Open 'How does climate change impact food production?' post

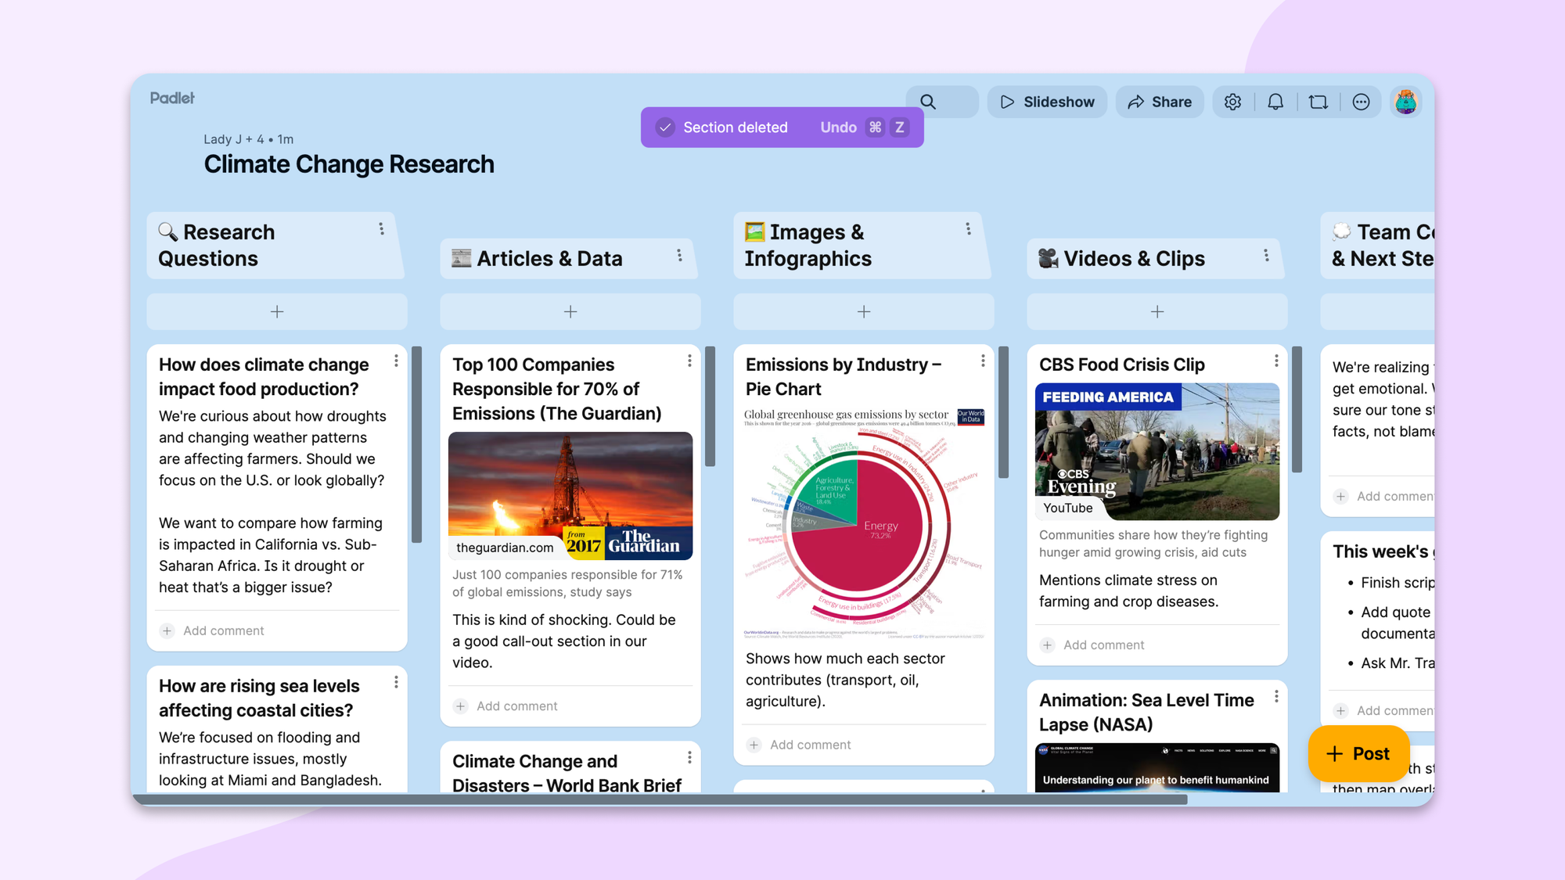pyautogui.click(x=264, y=377)
